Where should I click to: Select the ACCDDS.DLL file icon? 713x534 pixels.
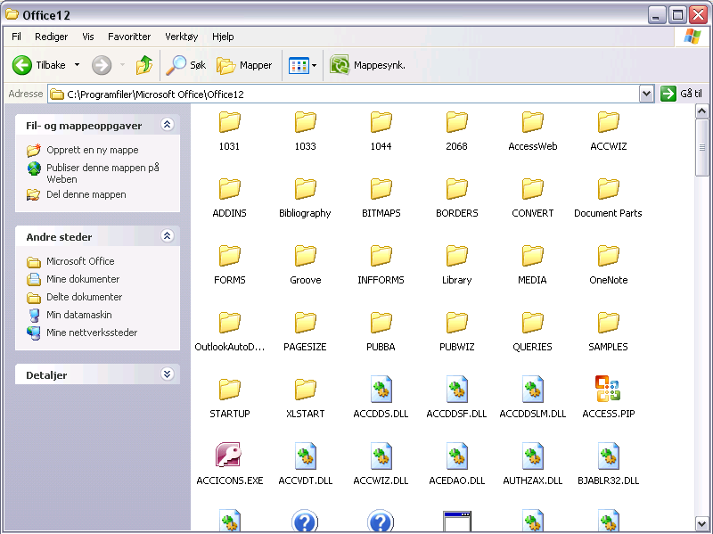(x=381, y=389)
